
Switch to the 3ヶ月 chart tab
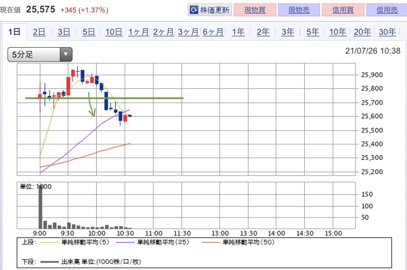[x=188, y=32]
